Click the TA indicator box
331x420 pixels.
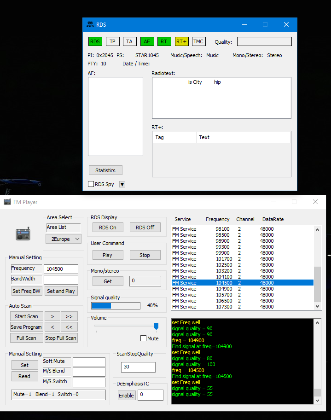click(129, 41)
